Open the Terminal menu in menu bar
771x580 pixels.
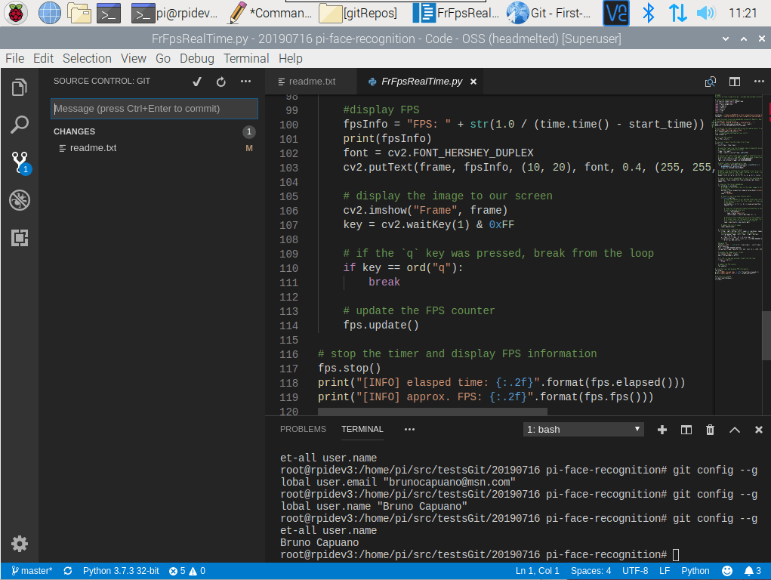(x=246, y=58)
